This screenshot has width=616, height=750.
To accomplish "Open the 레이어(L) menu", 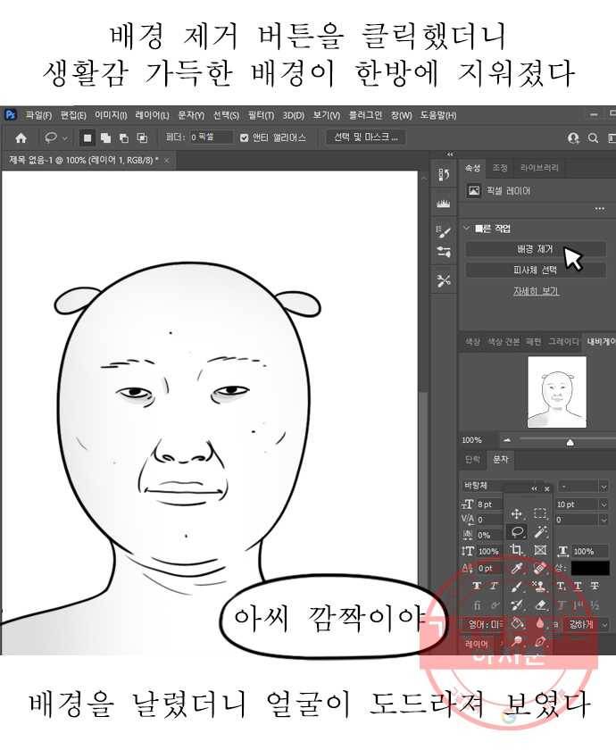I will click(x=152, y=115).
